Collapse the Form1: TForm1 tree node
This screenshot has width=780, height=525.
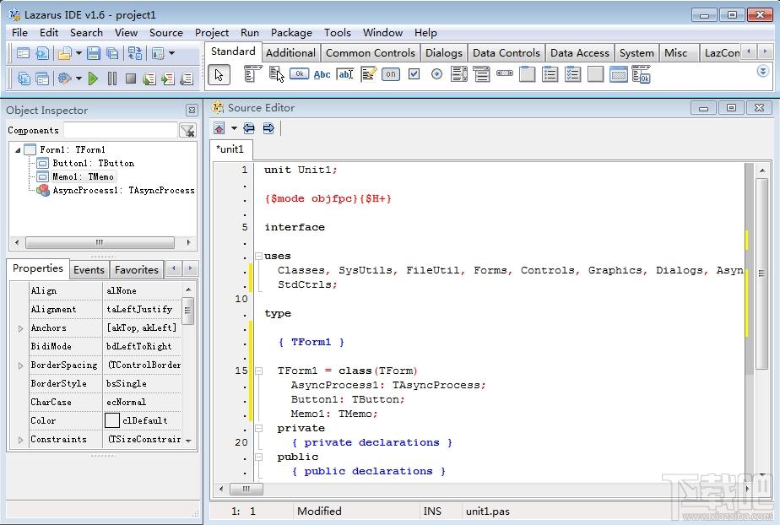[18, 149]
